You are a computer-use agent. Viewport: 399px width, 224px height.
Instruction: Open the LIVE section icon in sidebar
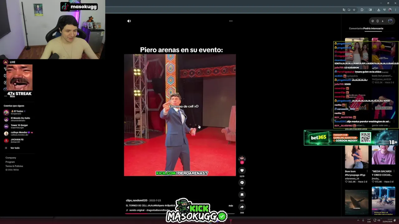[6, 62]
